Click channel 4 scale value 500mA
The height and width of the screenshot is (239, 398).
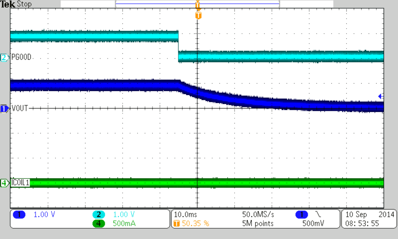pyautogui.click(x=124, y=224)
